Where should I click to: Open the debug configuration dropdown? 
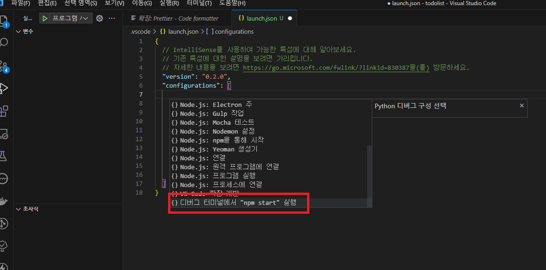pyautogui.click(x=71, y=18)
